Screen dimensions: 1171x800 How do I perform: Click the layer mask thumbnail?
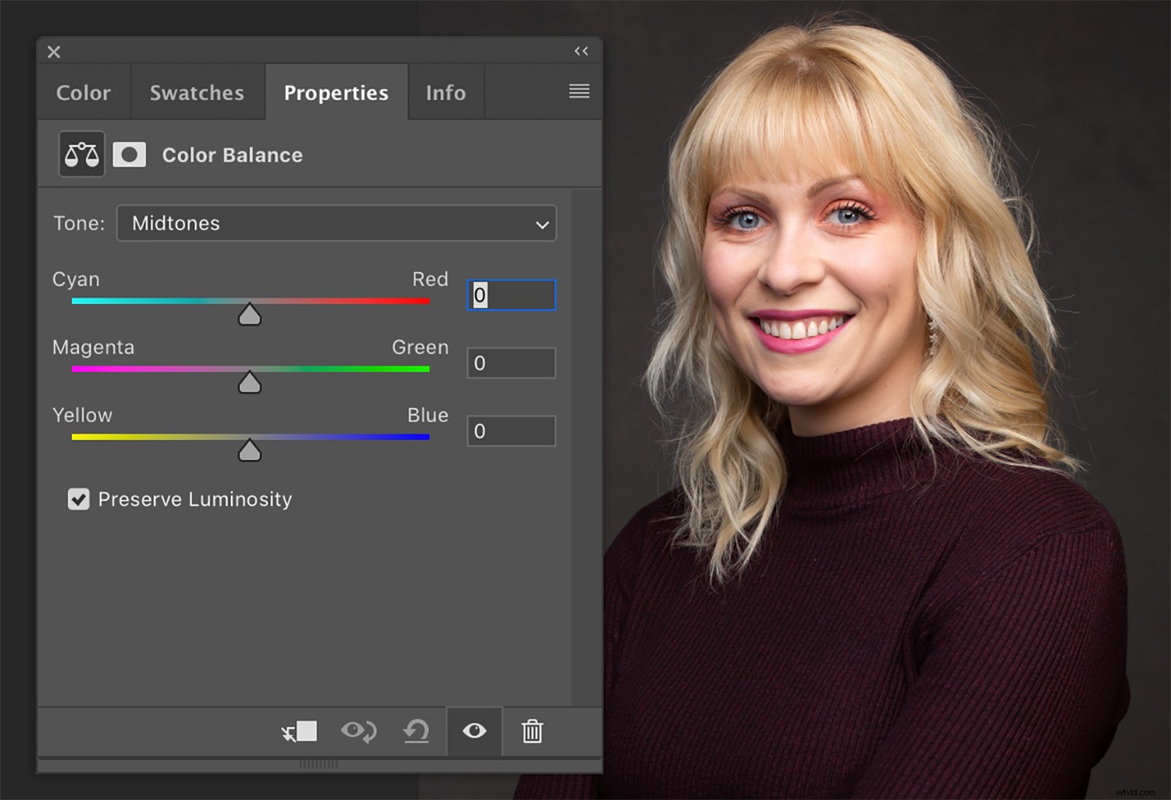pyautogui.click(x=130, y=154)
